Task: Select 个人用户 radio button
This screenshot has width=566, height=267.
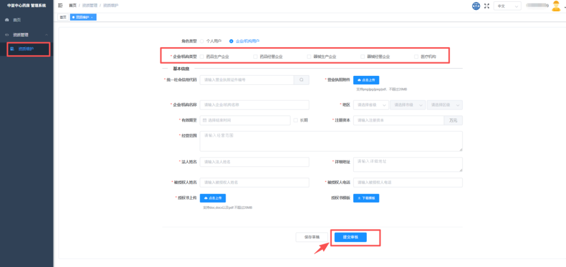Action: [202, 41]
